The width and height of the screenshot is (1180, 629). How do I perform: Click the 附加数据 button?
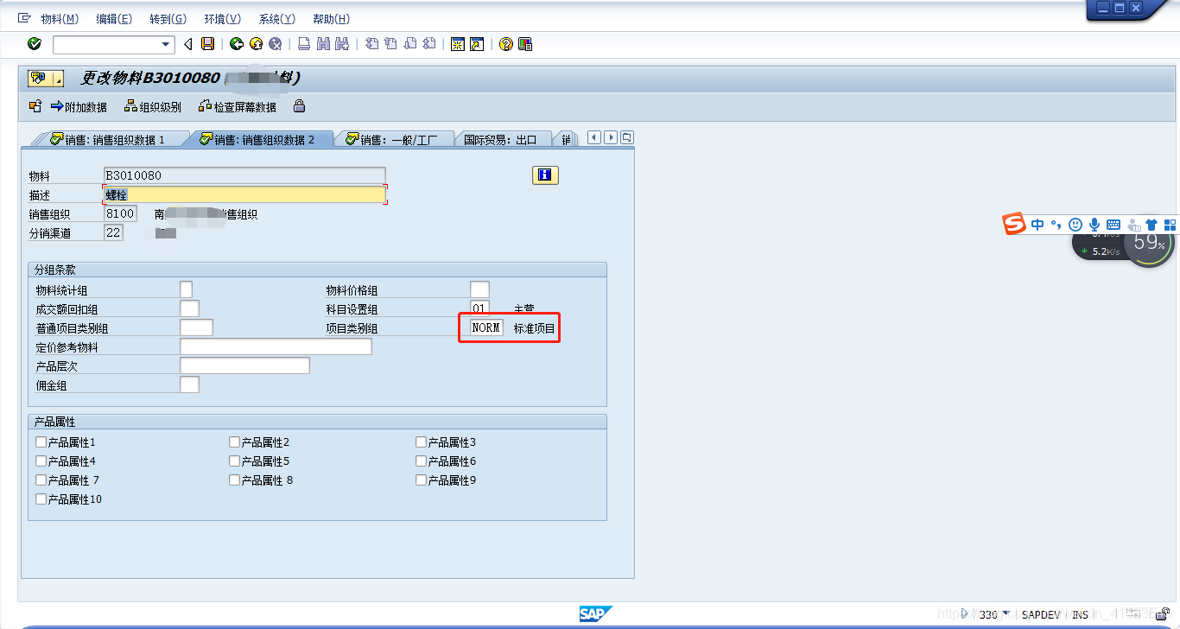79,106
